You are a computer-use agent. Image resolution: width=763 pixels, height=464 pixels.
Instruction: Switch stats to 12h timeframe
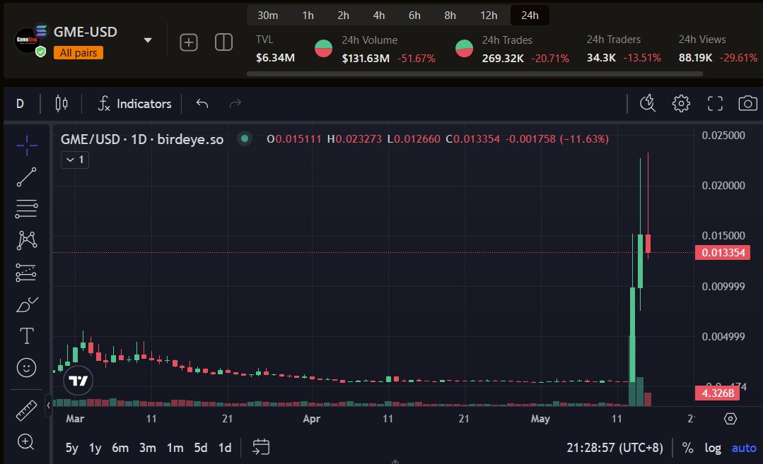[x=489, y=16]
